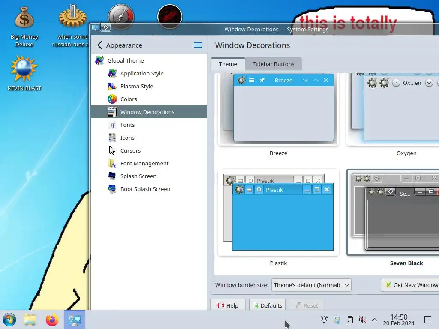The image size is (439, 329).
Task: Open the Global Theme settings
Action: click(149, 60)
